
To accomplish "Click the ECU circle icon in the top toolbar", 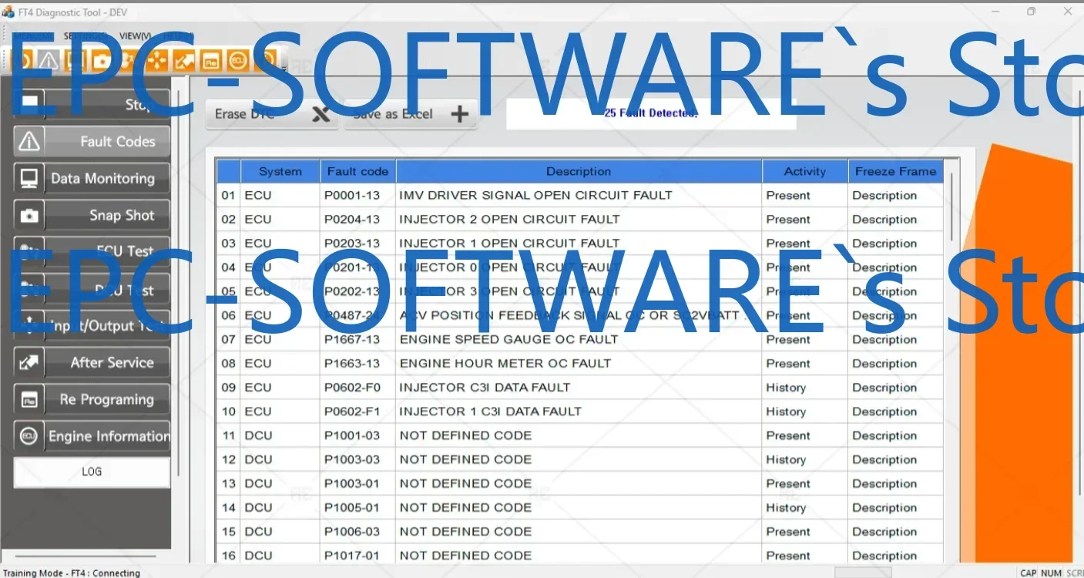I will point(238,60).
